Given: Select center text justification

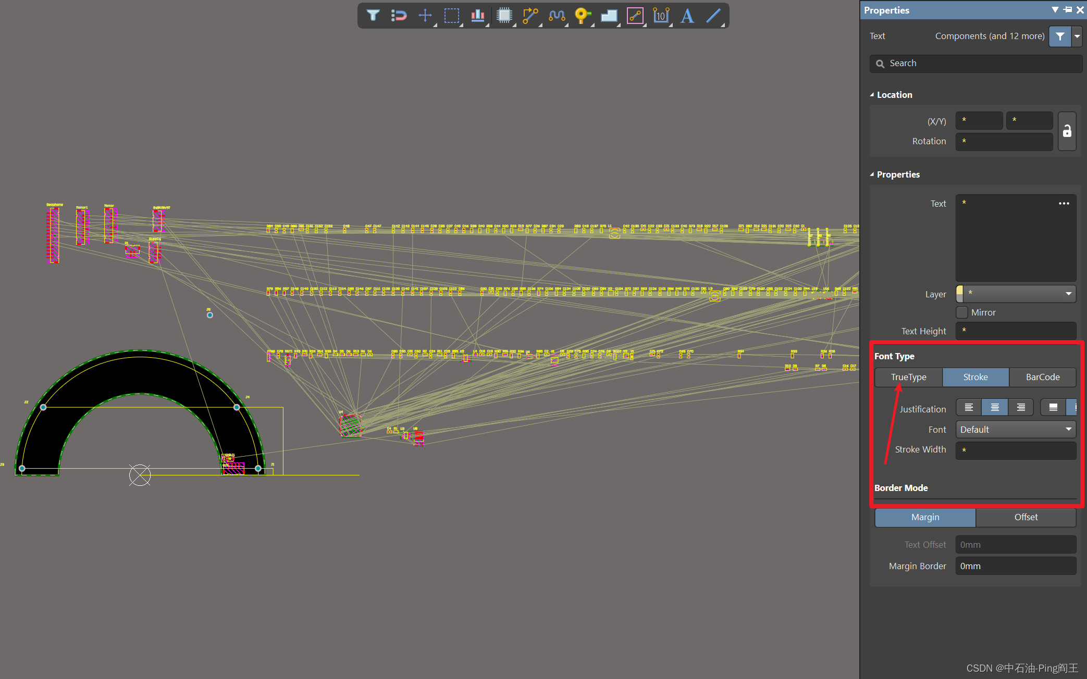Looking at the screenshot, I should [x=994, y=407].
